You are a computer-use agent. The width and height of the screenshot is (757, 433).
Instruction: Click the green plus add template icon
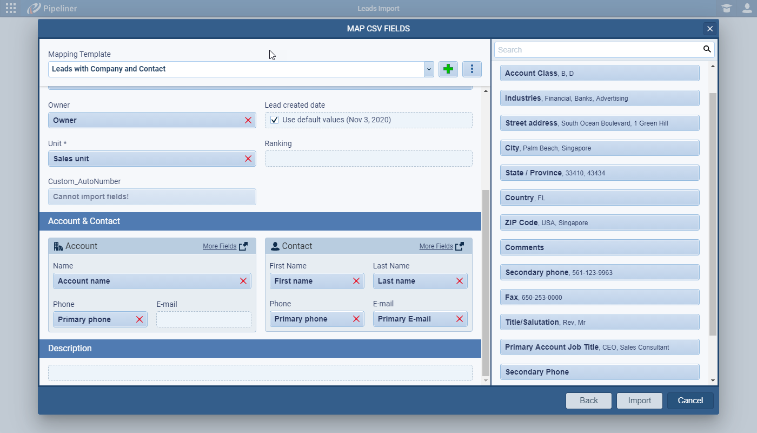(x=448, y=69)
